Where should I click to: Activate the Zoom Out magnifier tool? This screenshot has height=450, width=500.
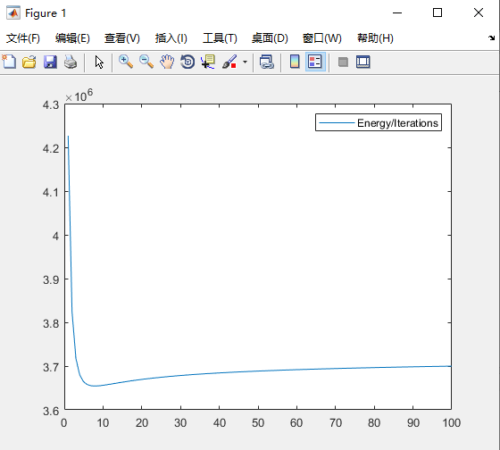click(x=146, y=62)
